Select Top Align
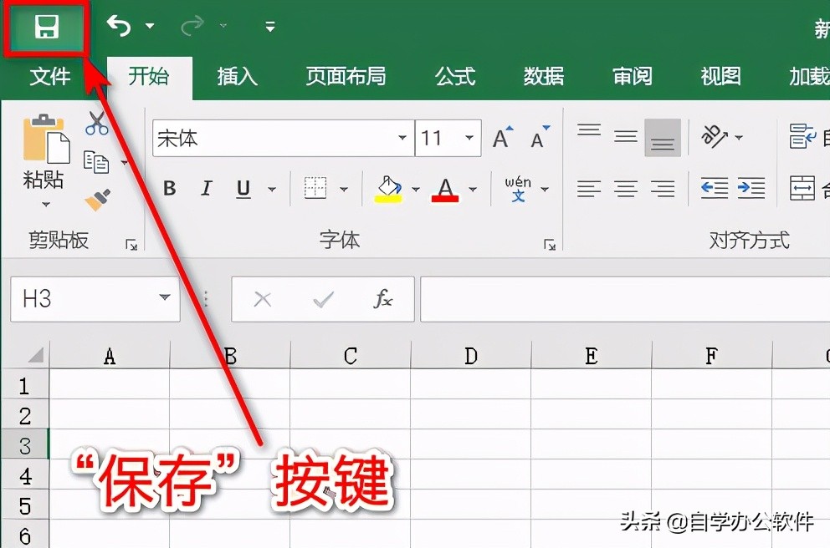The width and height of the screenshot is (830, 548). pyautogui.click(x=589, y=130)
